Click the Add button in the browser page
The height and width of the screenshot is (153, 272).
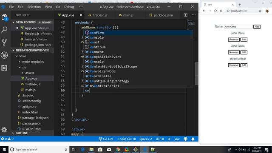257,27
